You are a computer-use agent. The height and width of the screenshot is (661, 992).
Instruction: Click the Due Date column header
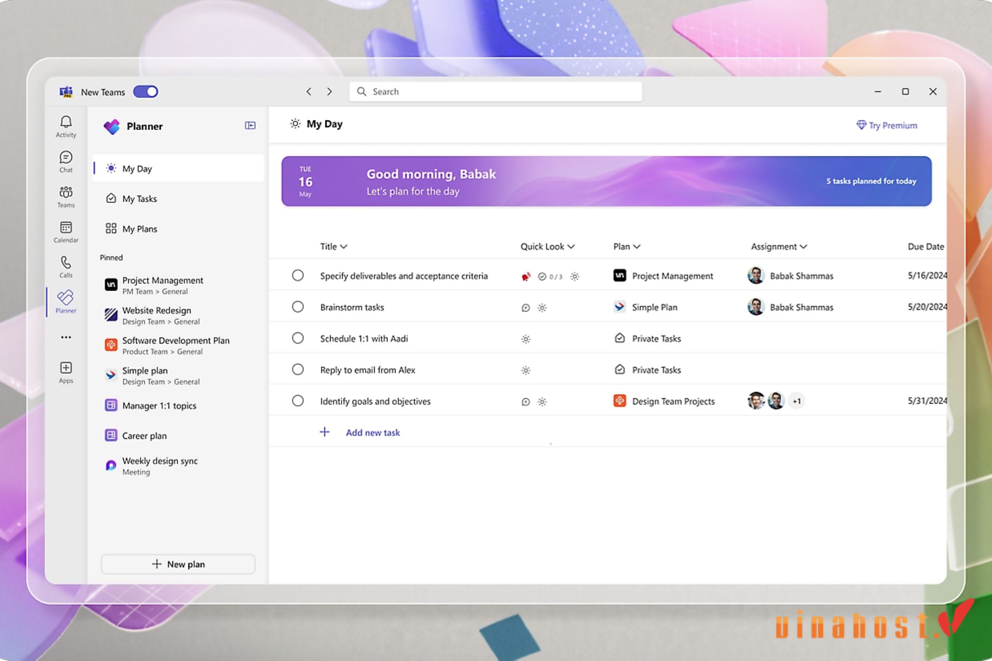click(926, 246)
